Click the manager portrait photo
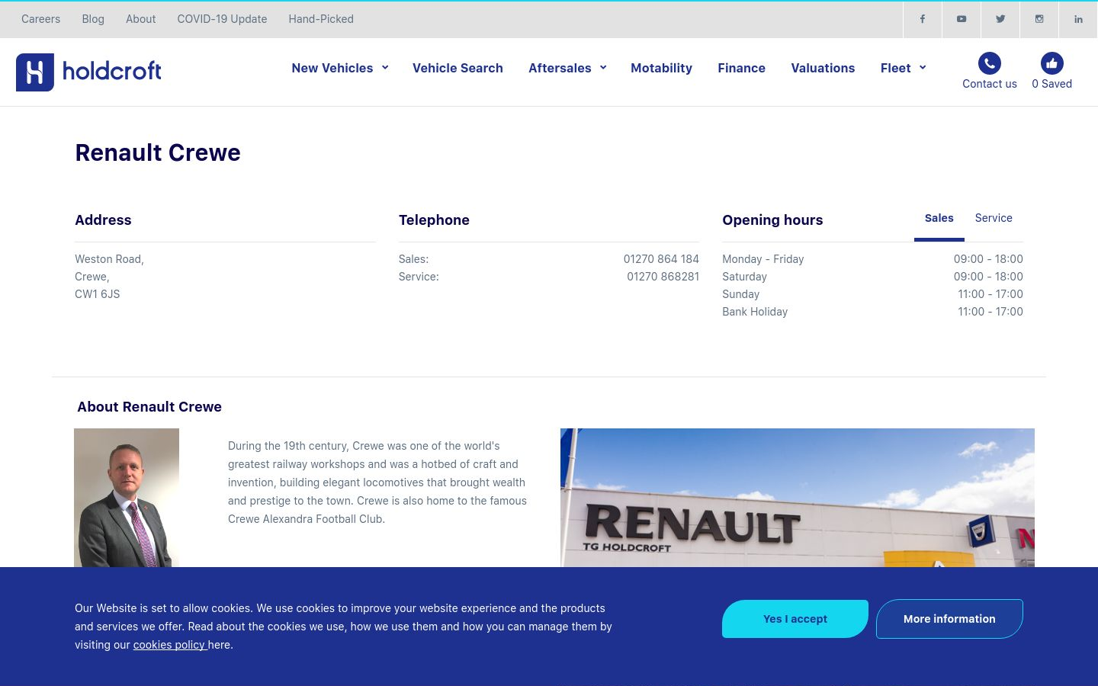The height and width of the screenshot is (686, 1098). (x=127, y=498)
